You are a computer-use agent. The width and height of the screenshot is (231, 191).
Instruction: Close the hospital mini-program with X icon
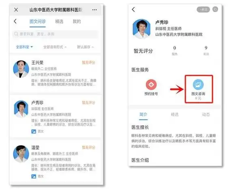pyautogui.click(x=16, y=10)
